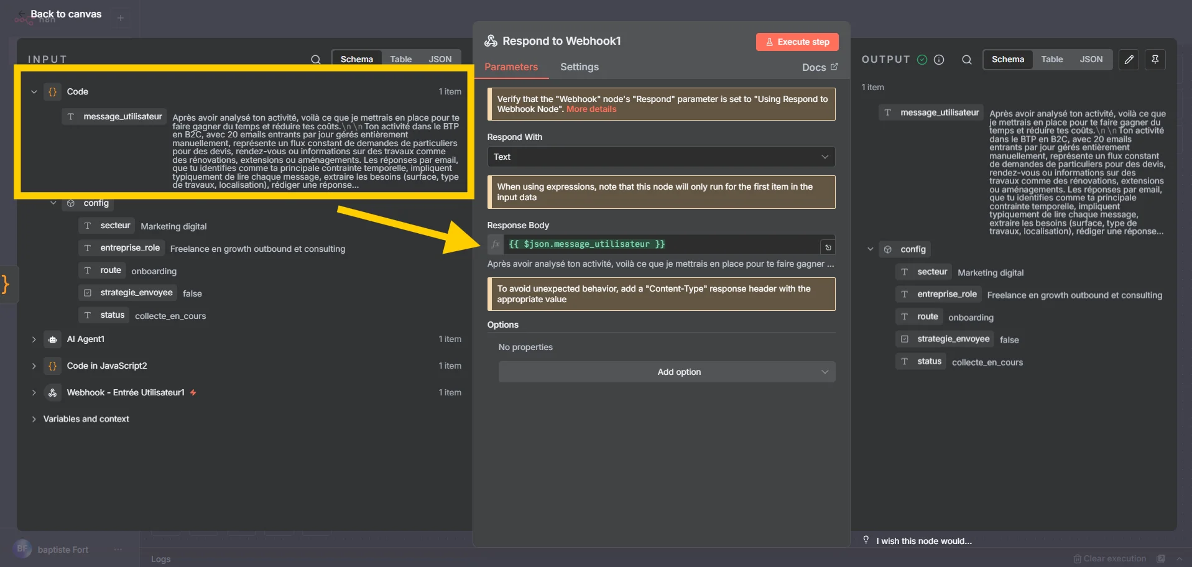
Task: Toggle expression mode with the fx icon
Action: pos(494,244)
